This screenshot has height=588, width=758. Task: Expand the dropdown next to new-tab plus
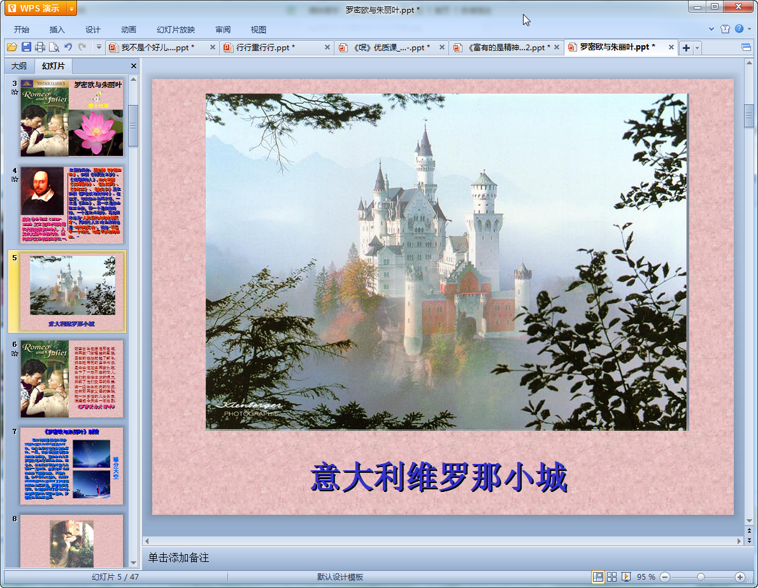(697, 48)
